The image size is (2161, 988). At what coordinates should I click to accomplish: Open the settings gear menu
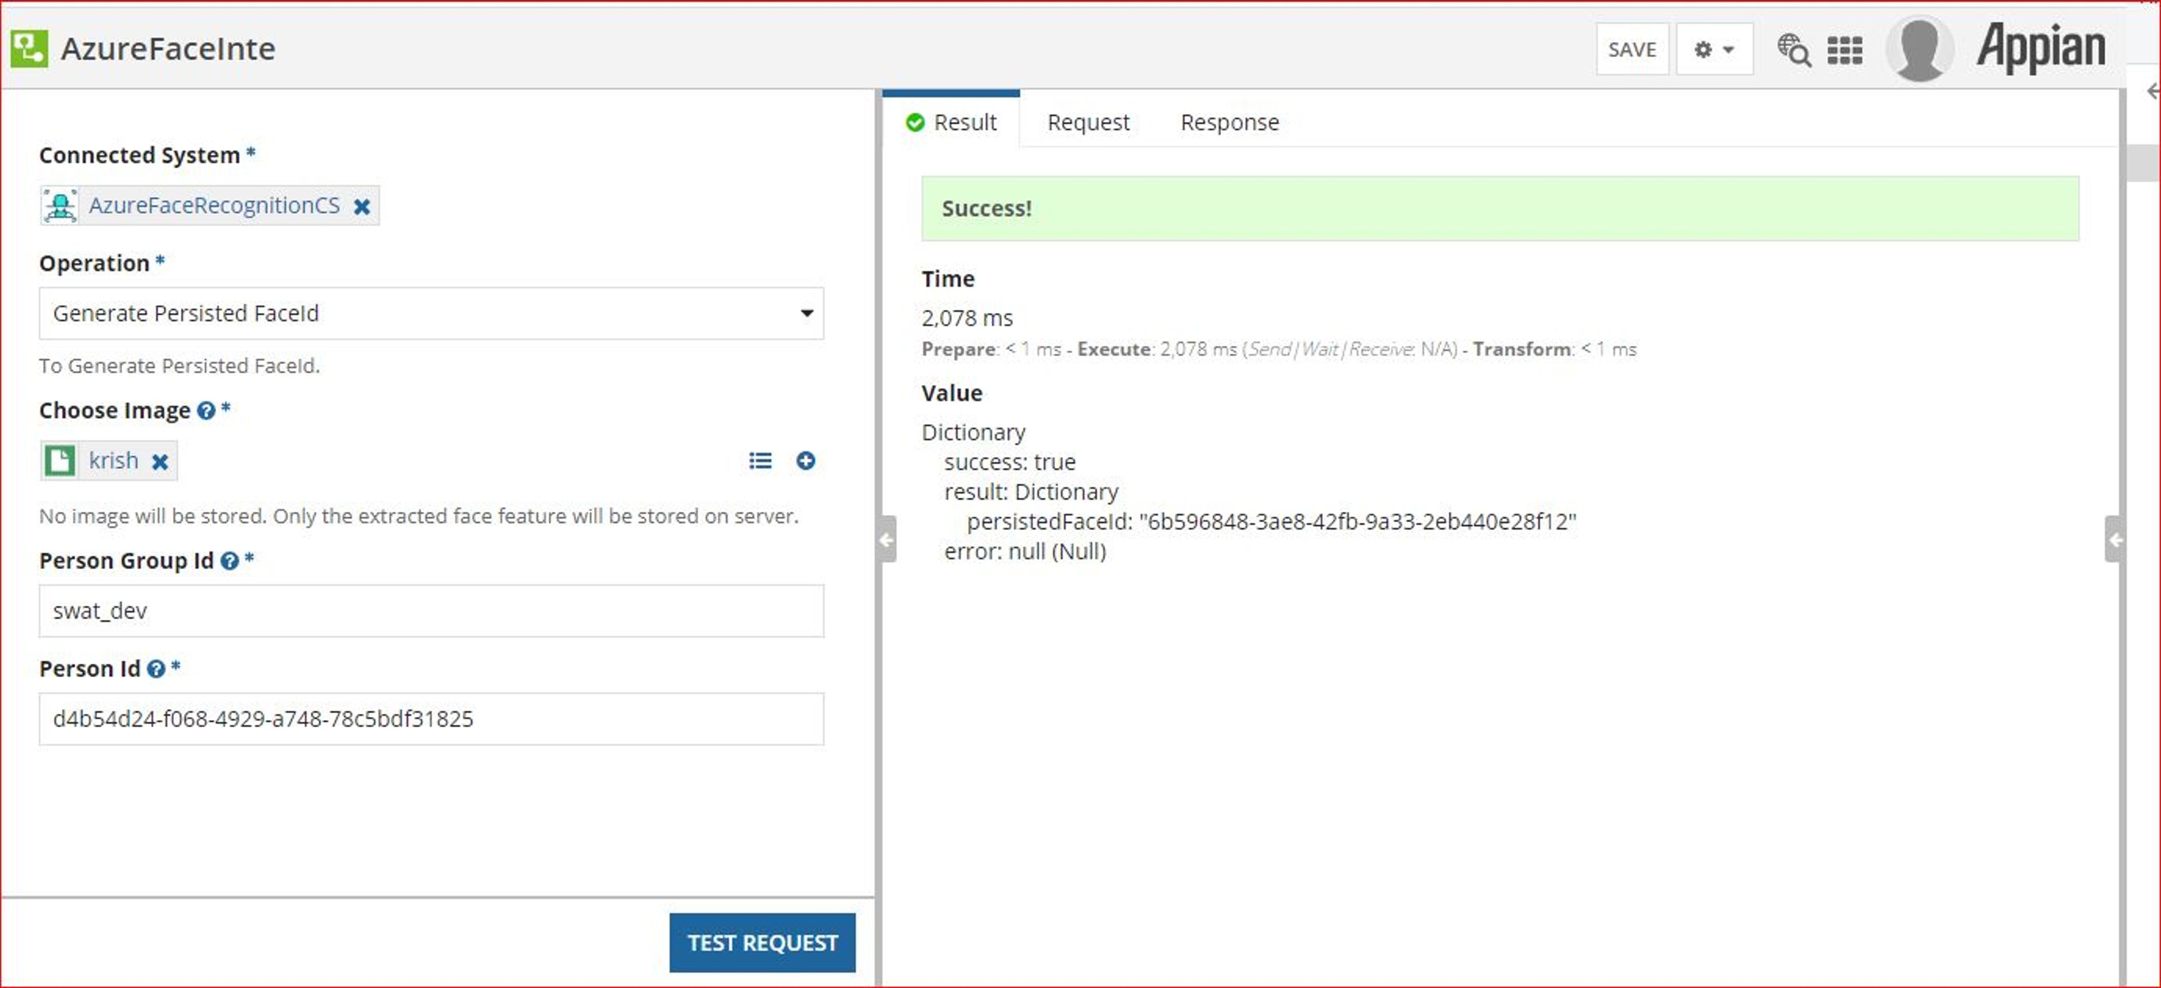(1714, 50)
